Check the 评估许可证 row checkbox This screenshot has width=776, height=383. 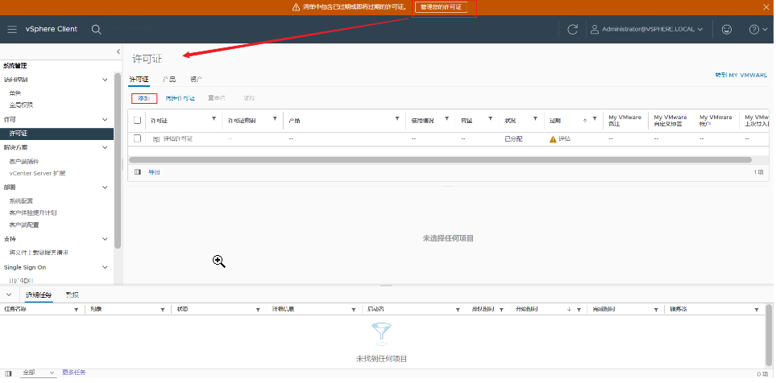138,138
